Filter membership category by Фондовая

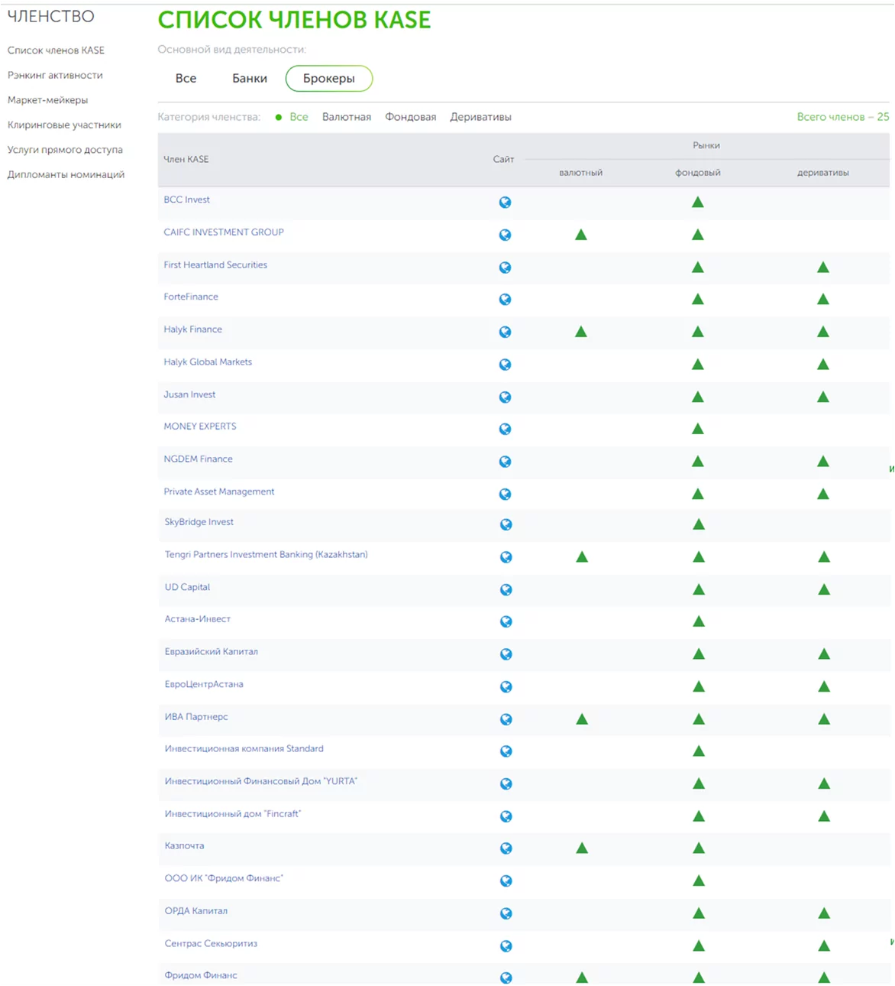coord(411,117)
